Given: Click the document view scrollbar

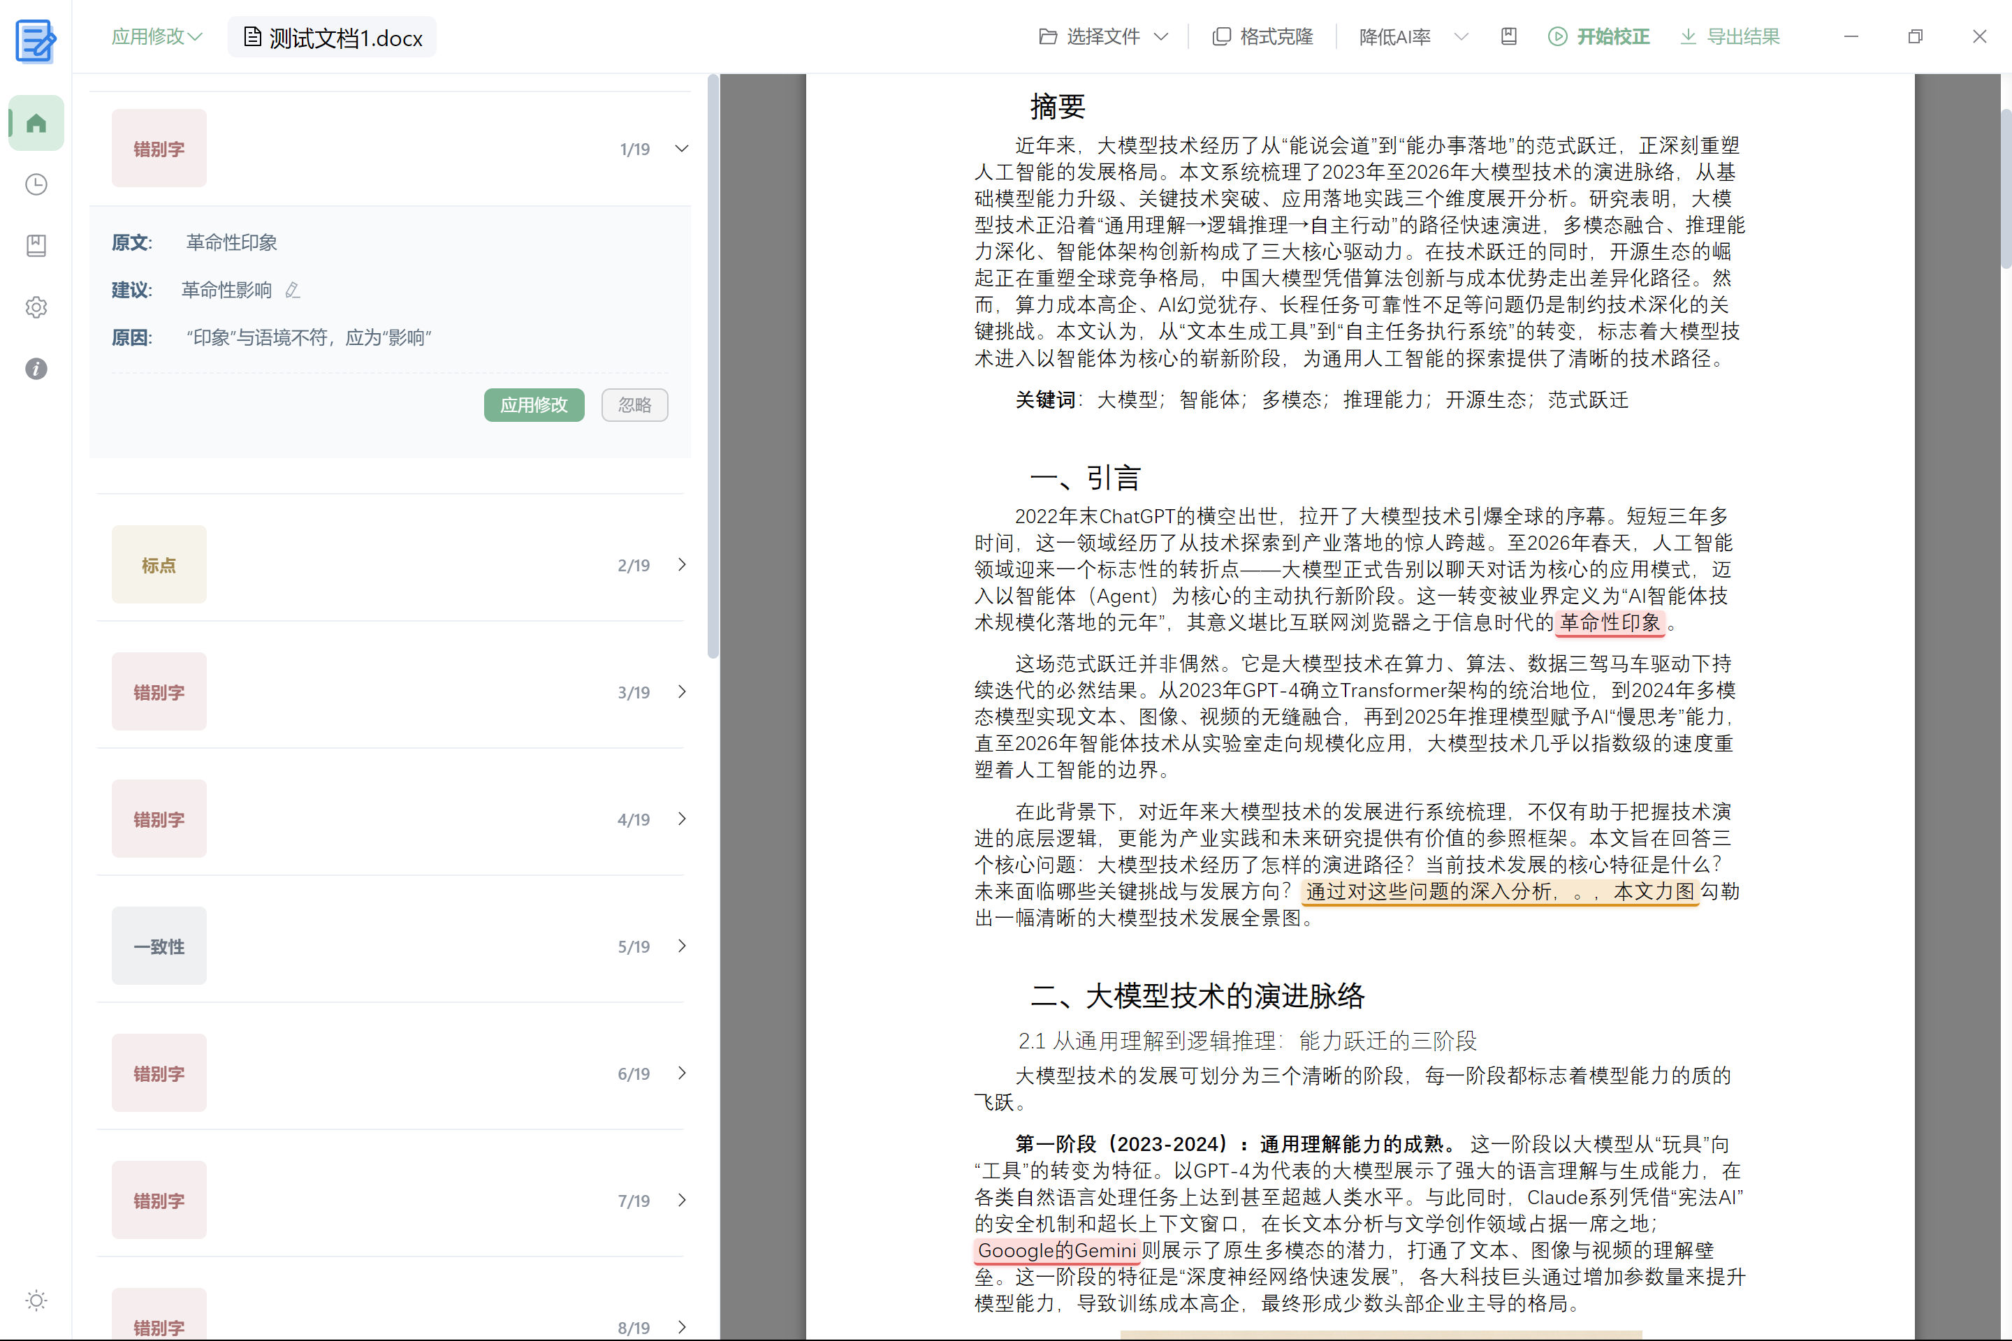Looking at the screenshot, I should pyautogui.click(x=2006, y=190).
